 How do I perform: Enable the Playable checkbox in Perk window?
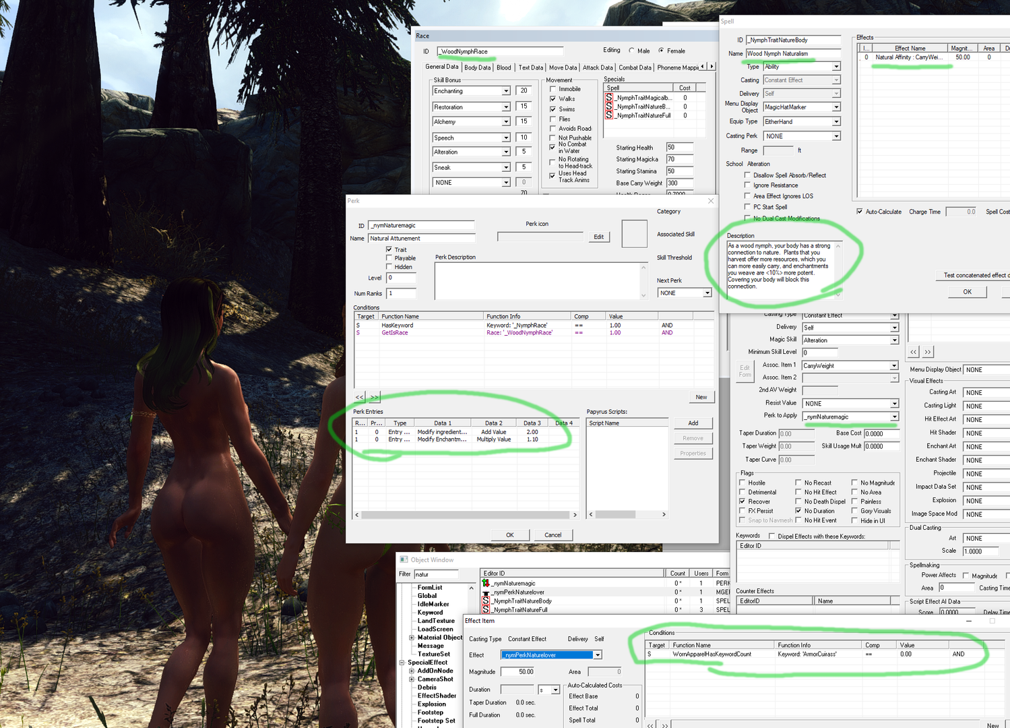point(389,258)
